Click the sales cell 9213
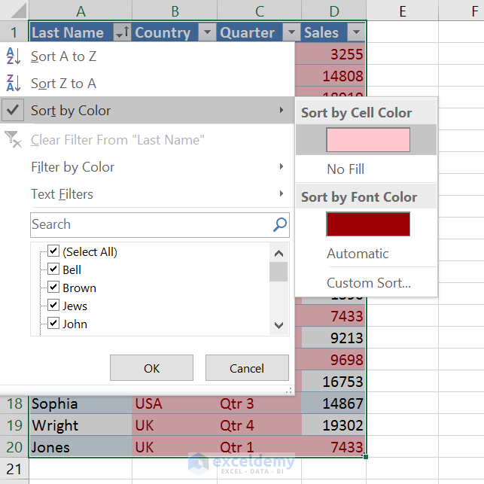This screenshot has width=484, height=484. coord(333,338)
